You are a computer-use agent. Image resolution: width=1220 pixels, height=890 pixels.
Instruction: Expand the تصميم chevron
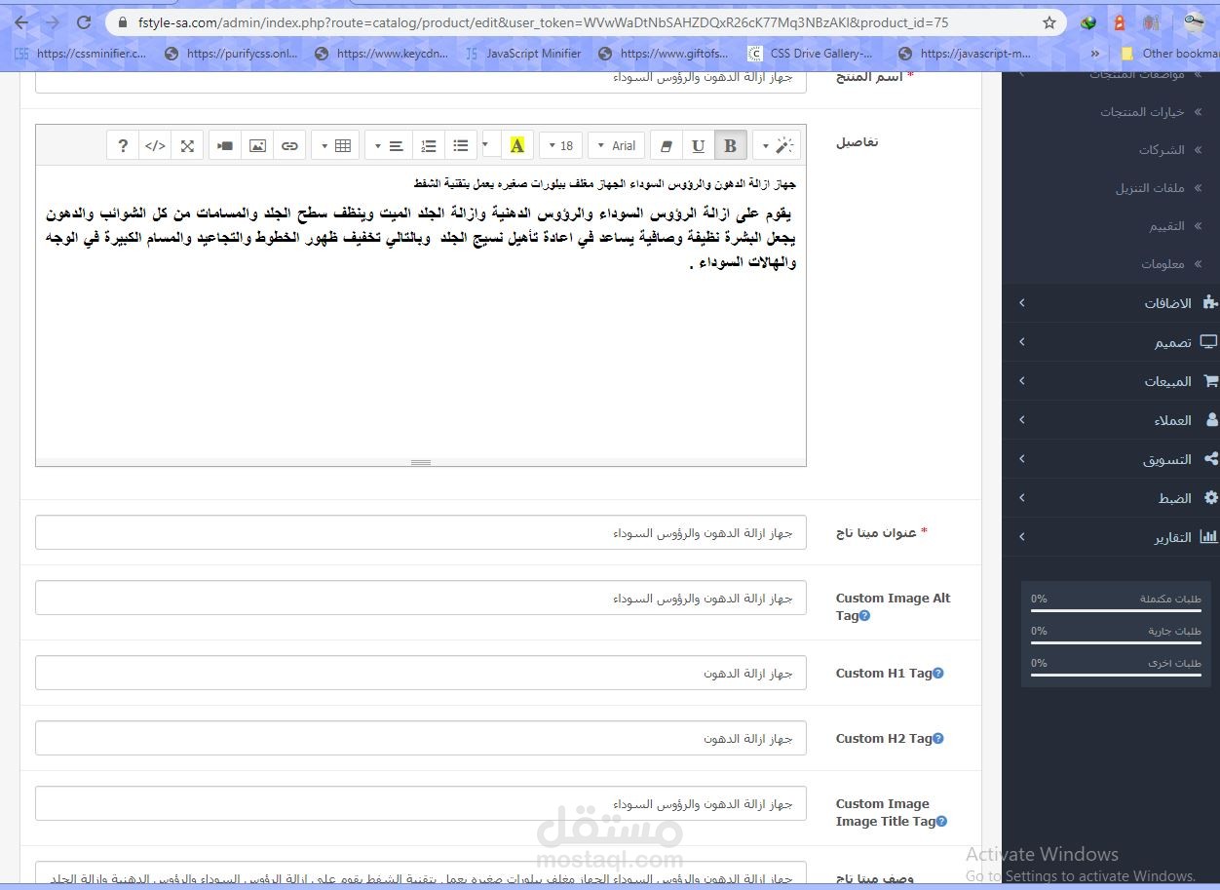tap(1021, 342)
